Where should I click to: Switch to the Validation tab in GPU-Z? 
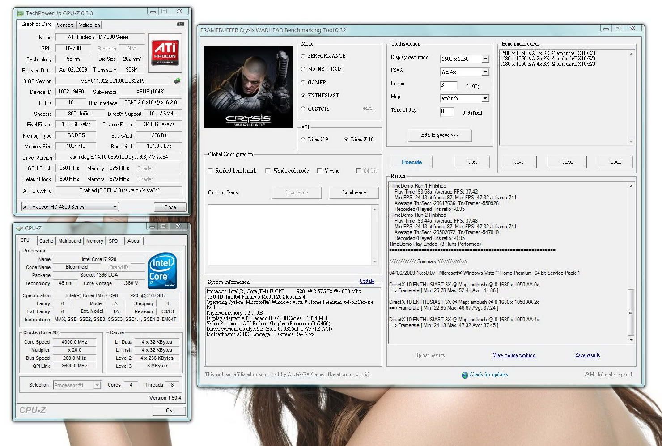pyautogui.click(x=89, y=25)
